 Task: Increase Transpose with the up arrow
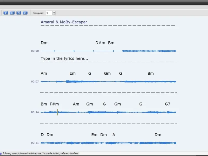pyautogui.click(x=54, y=12)
